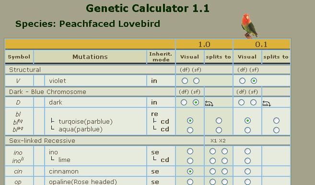
Task: Click the link icon in female dark row
Action: coord(267,104)
